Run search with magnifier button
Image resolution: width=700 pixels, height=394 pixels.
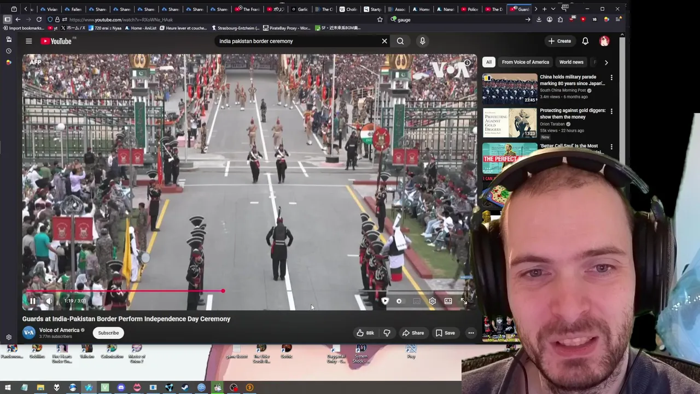pyautogui.click(x=400, y=41)
